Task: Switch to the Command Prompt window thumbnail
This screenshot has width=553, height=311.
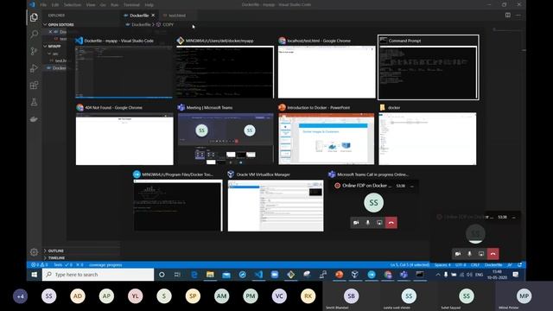Action: pyautogui.click(x=429, y=67)
